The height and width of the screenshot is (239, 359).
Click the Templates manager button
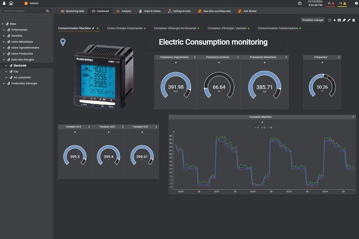[312, 20]
